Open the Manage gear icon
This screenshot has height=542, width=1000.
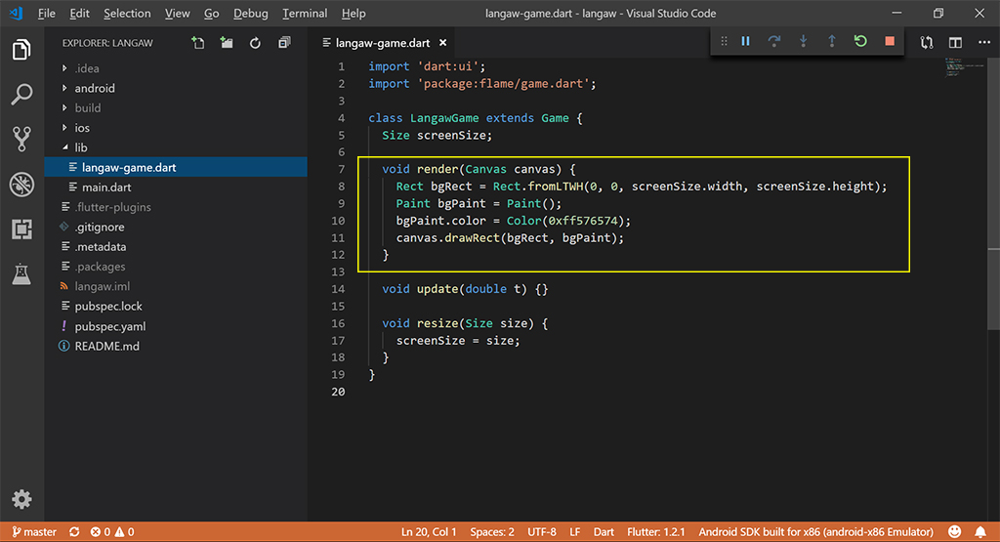21,499
